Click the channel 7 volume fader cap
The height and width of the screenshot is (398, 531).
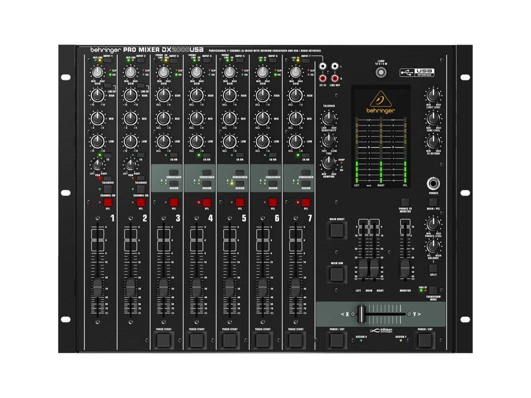tap(296, 288)
